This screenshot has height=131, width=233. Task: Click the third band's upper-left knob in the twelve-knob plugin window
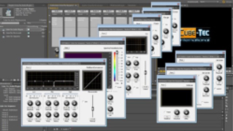pyautogui.click(x=66, y=103)
